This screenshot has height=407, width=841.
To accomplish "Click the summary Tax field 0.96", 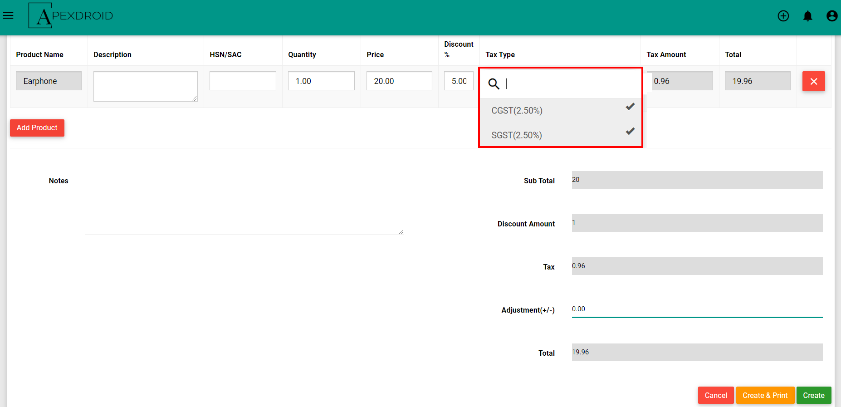I will pos(697,266).
